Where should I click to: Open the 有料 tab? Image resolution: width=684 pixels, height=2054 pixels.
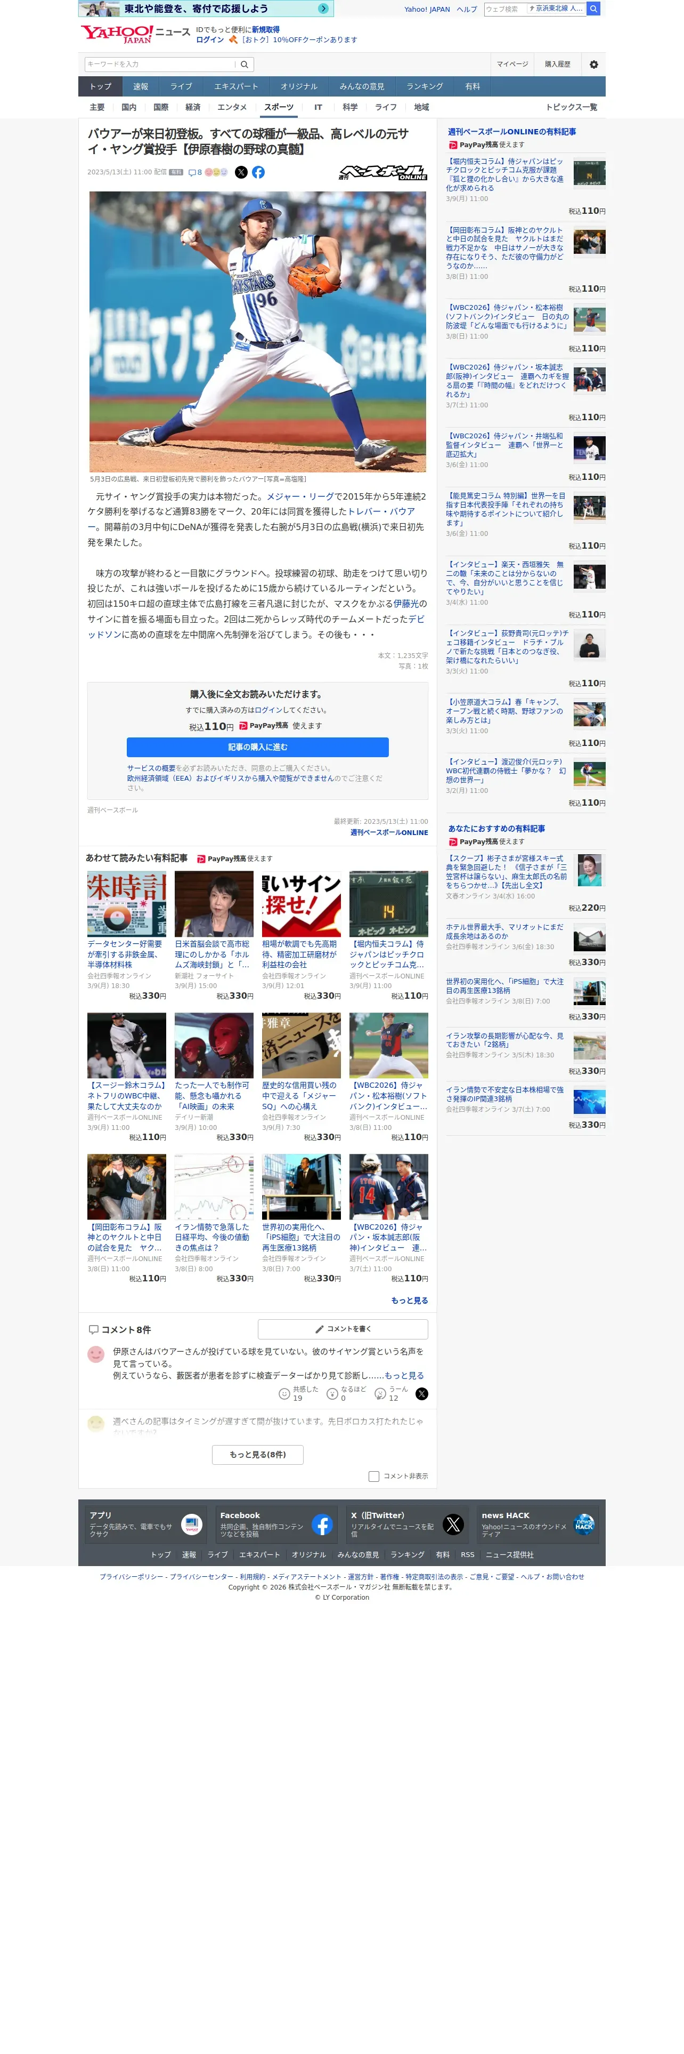click(473, 86)
